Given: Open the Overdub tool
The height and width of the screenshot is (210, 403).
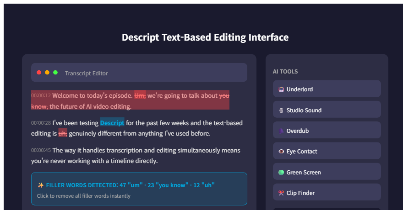Looking at the screenshot, I should [327, 130].
